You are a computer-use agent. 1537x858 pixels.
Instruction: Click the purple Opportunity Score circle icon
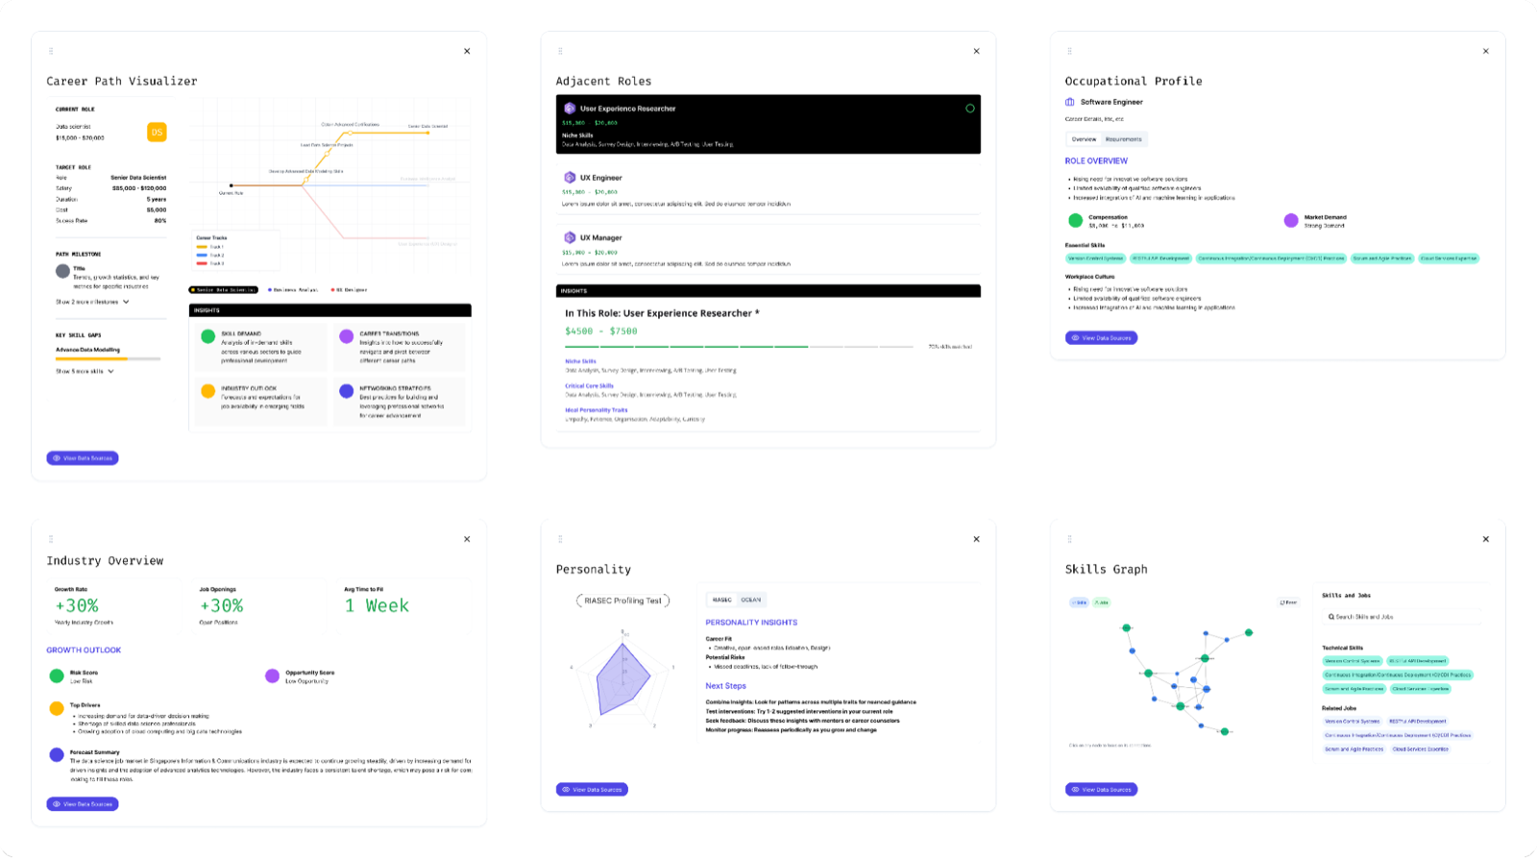(x=272, y=676)
